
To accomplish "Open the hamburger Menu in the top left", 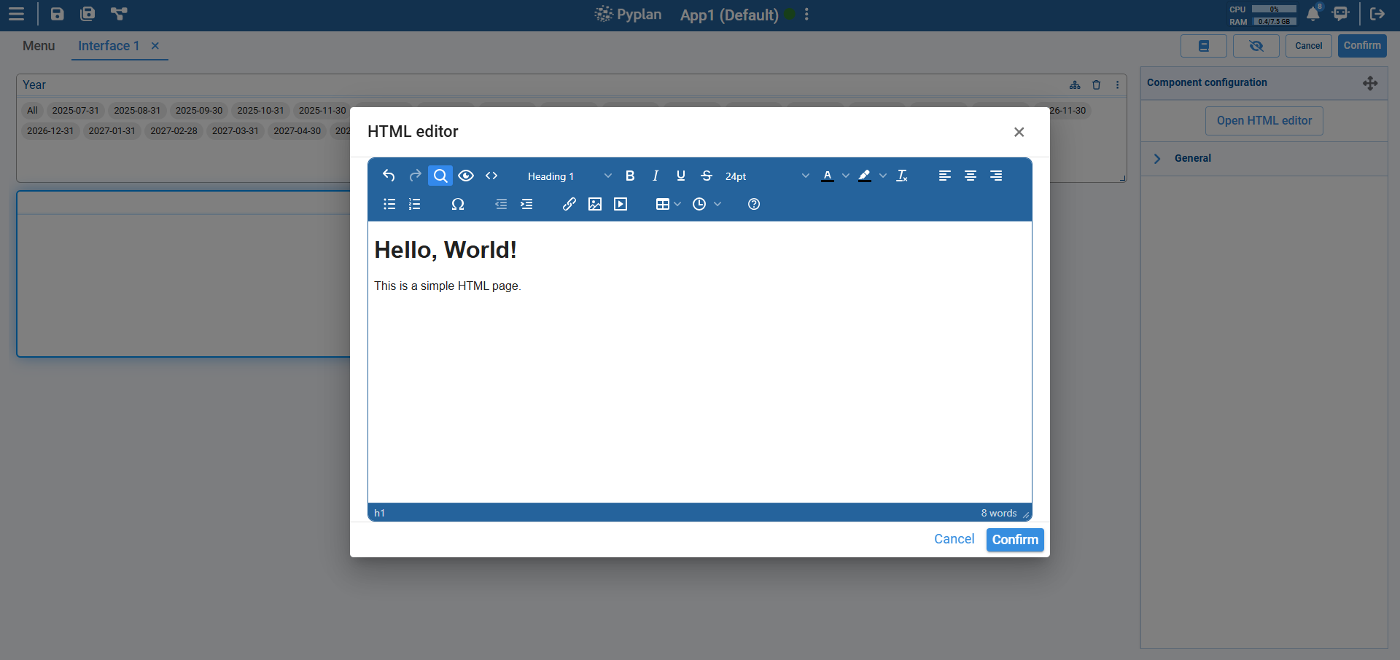I will point(16,14).
